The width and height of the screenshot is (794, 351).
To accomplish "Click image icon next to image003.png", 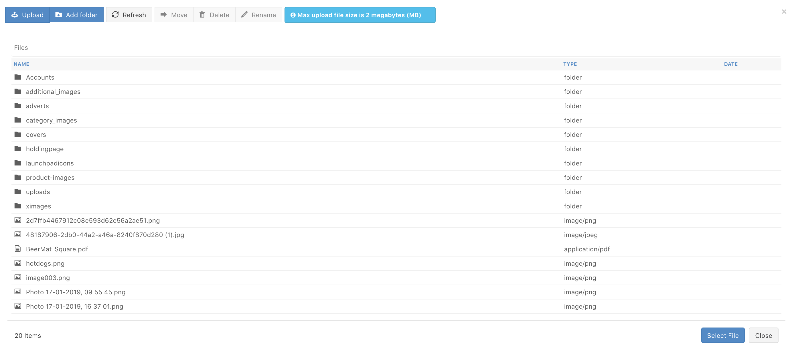I will click(x=18, y=278).
